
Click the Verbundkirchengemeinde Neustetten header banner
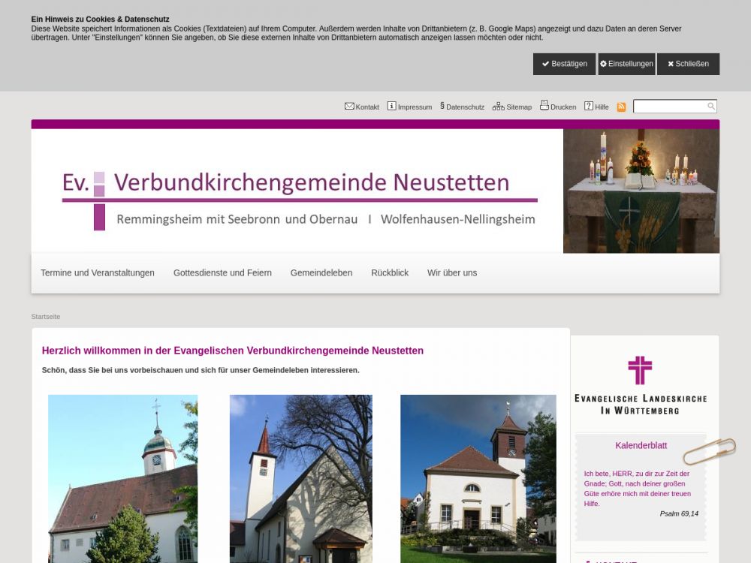pyautogui.click(x=297, y=191)
